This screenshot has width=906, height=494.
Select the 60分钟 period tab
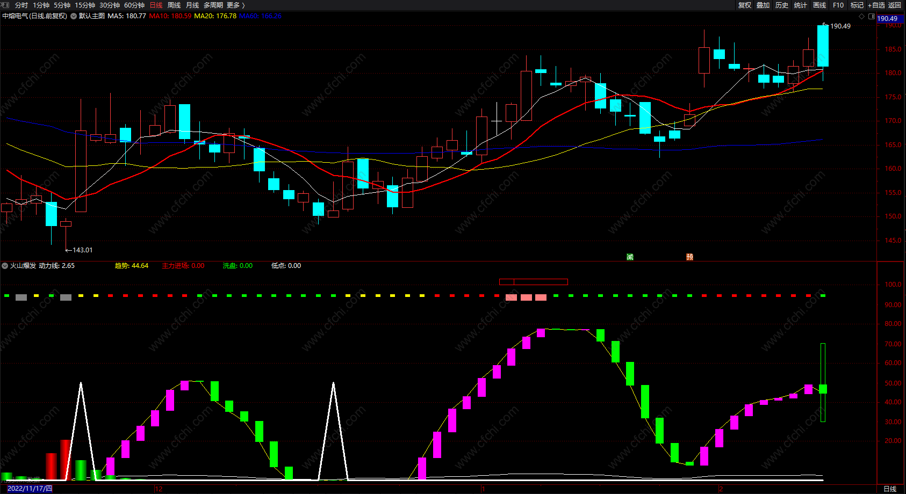134,5
